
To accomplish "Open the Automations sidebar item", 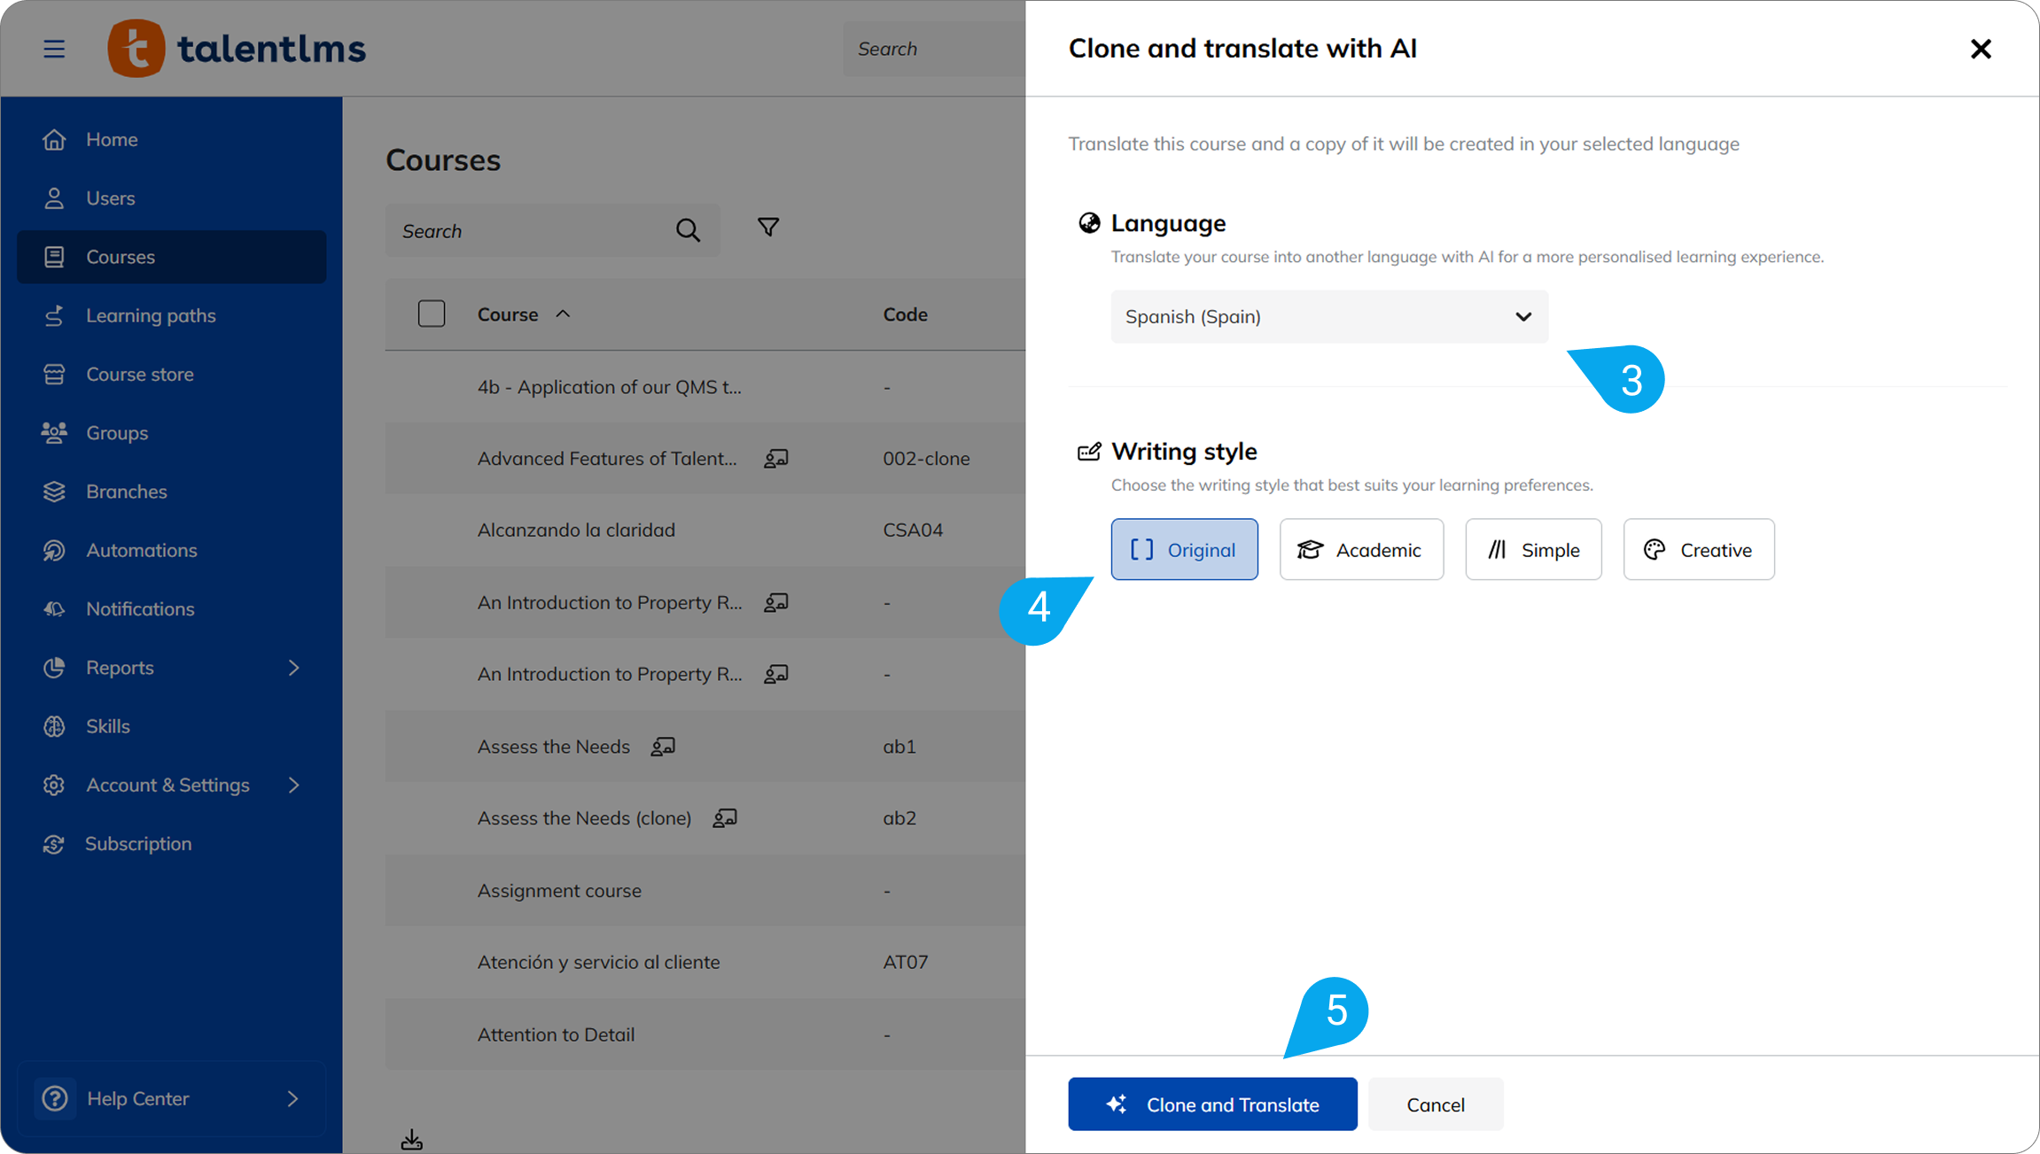I will click(x=141, y=550).
